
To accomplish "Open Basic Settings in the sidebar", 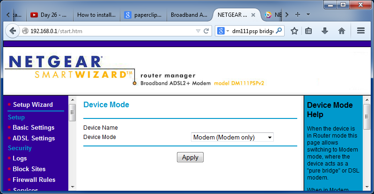I will click(x=34, y=127).
